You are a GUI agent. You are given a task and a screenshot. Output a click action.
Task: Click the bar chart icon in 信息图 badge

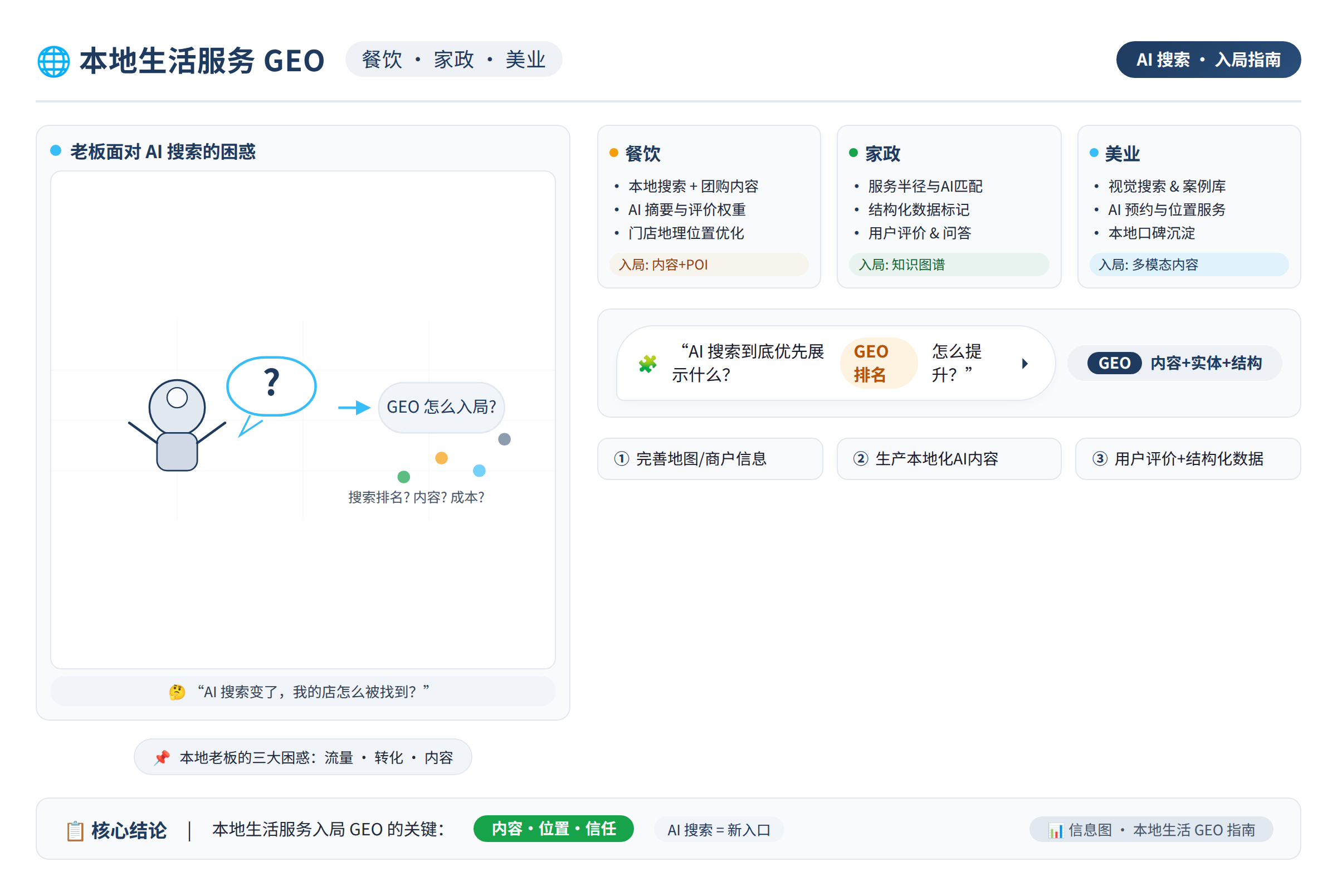pos(1056,830)
